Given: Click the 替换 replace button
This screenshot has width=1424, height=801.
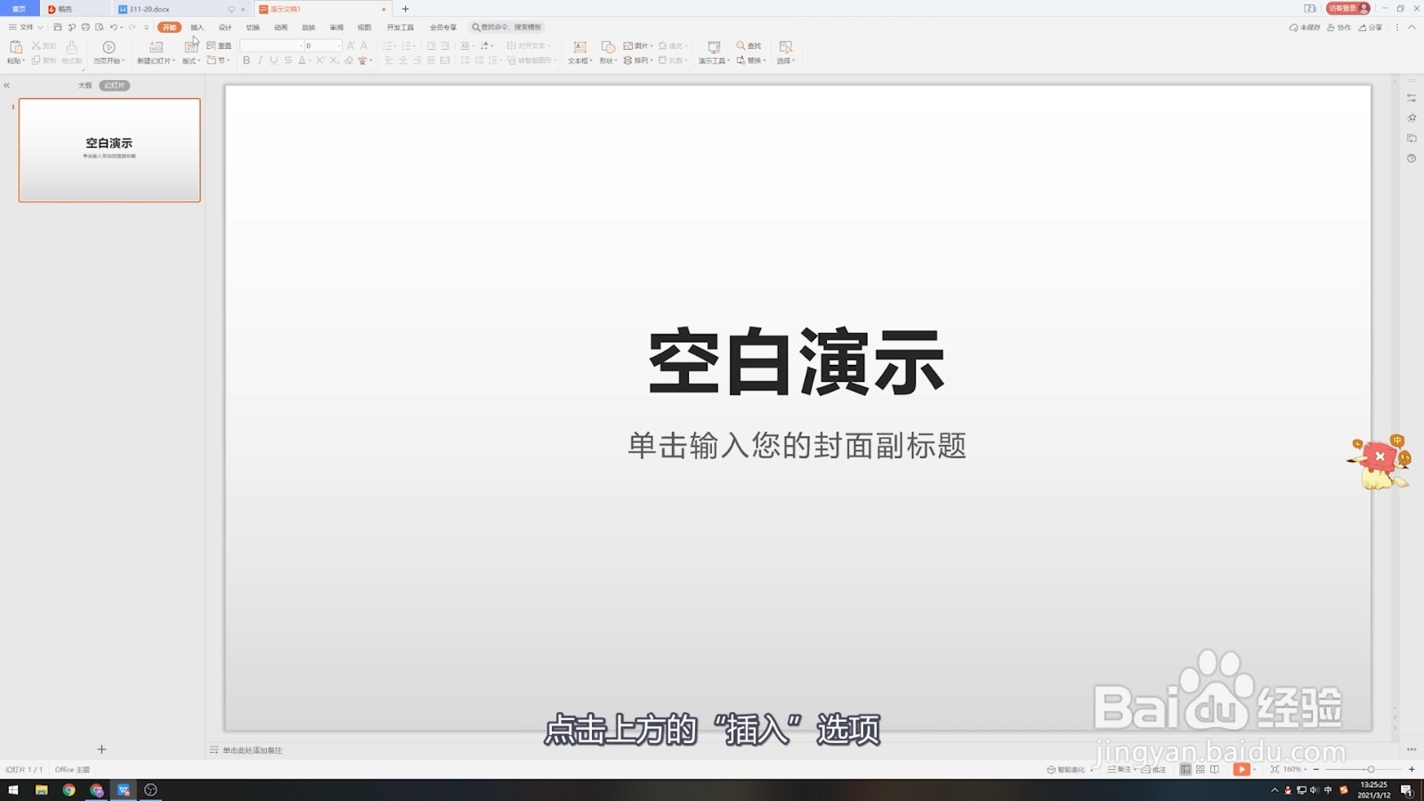Looking at the screenshot, I should pos(752,61).
